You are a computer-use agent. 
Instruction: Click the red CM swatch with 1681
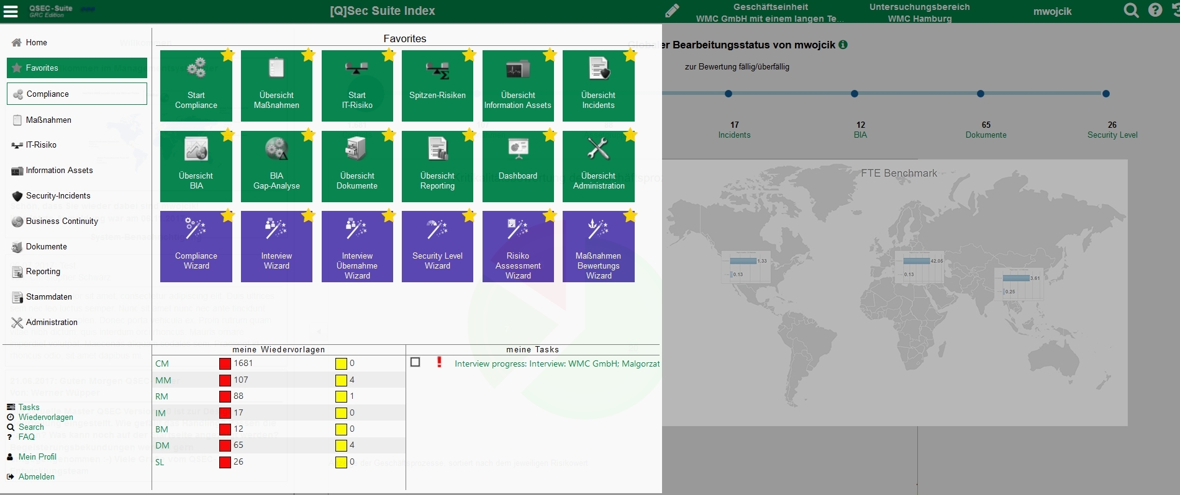[x=225, y=363]
